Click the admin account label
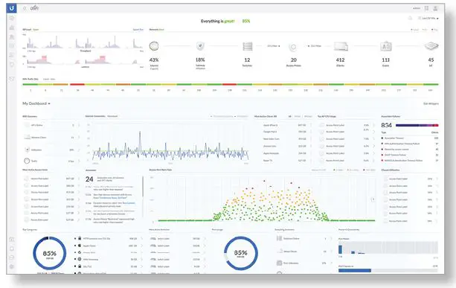This screenshot has height=288, width=456. tap(417, 8)
